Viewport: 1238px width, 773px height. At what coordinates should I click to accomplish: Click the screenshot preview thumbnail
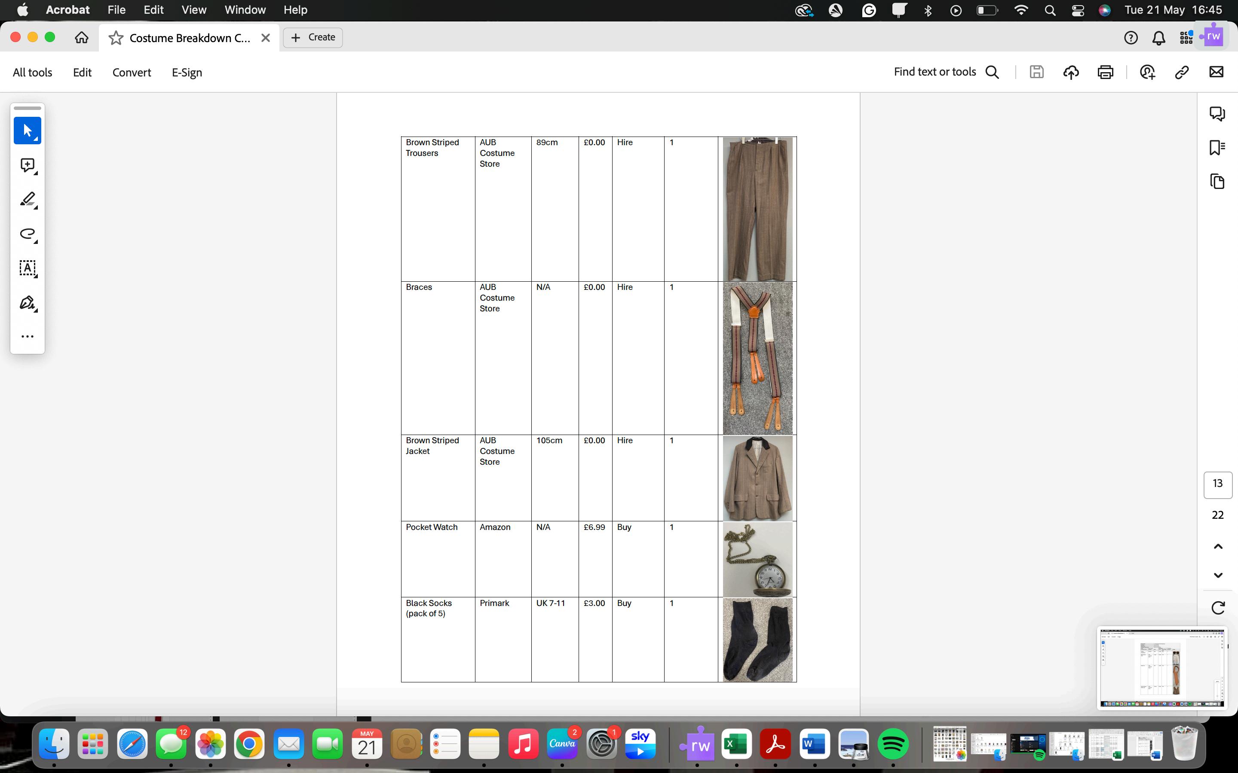coord(1162,668)
